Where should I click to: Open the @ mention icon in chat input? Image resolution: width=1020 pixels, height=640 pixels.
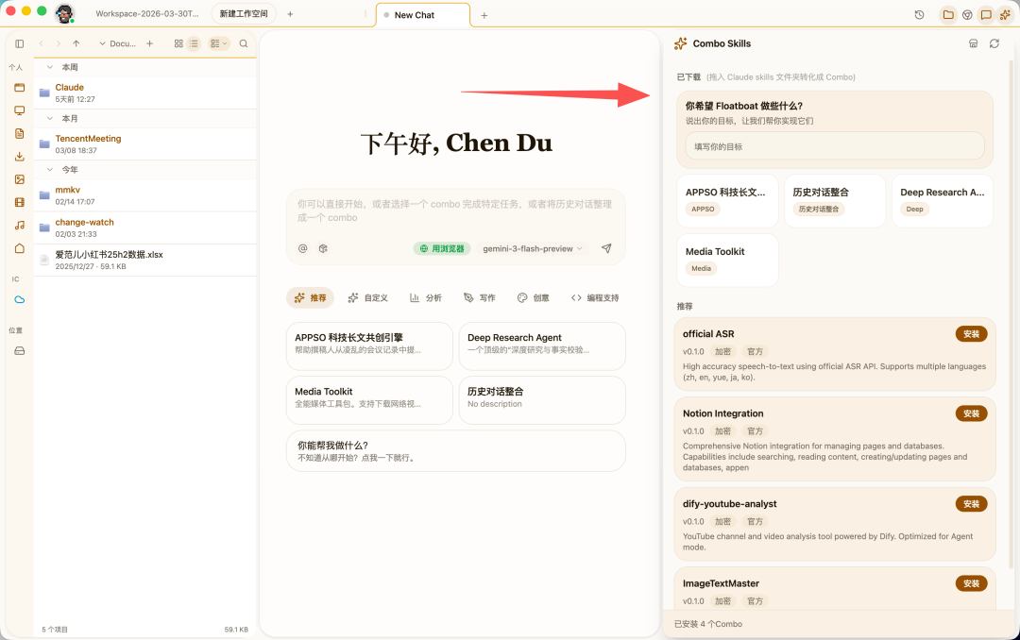[x=302, y=248]
